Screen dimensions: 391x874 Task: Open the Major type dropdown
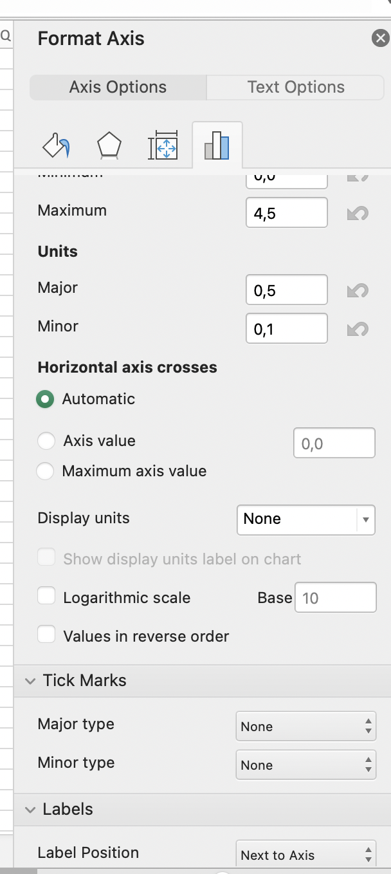click(306, 726)
